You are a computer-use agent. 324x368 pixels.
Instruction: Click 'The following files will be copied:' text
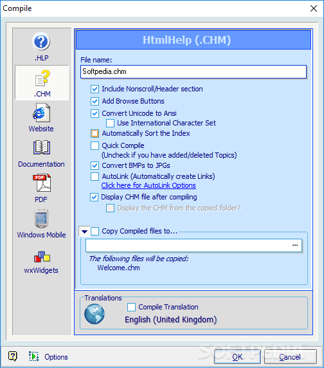click(139, 259)
